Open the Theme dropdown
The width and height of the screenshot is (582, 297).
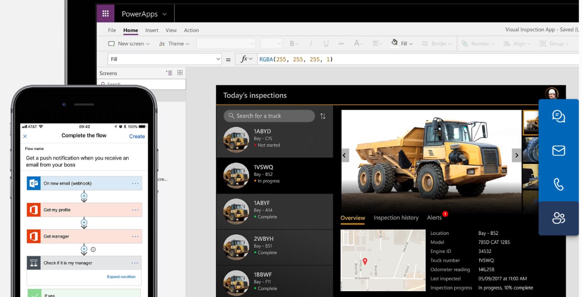coord(174,43)
